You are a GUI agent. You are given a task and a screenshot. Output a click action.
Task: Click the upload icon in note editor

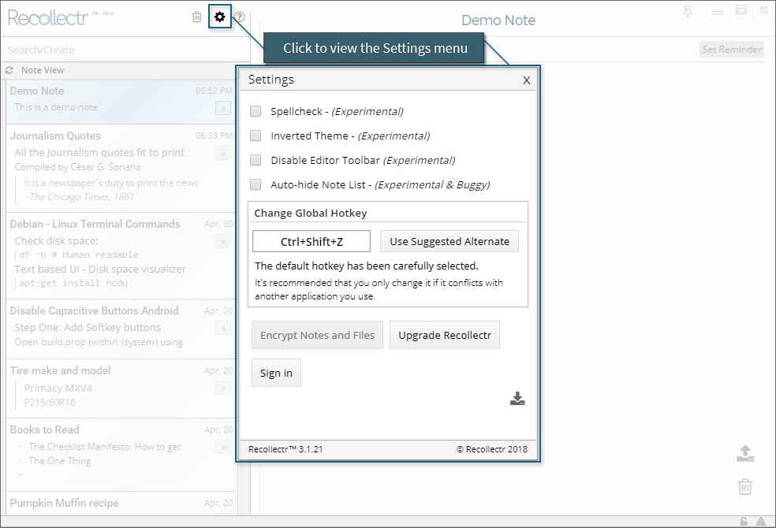pyautogui.click(x=744, y=453)
